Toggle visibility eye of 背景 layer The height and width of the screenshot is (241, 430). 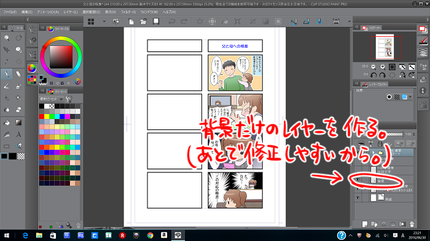[x=358, y=180]
